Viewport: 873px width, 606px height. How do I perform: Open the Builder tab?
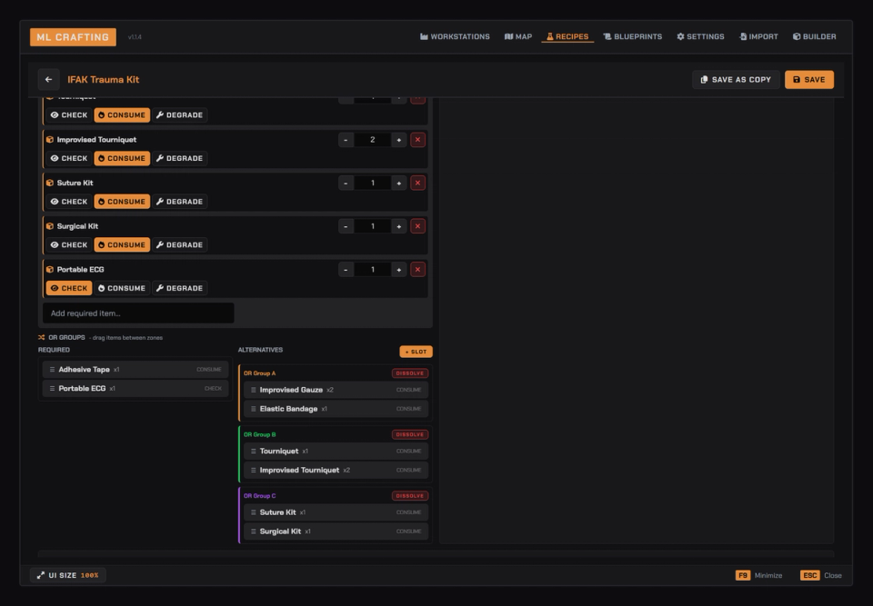[x=815, y=36]
